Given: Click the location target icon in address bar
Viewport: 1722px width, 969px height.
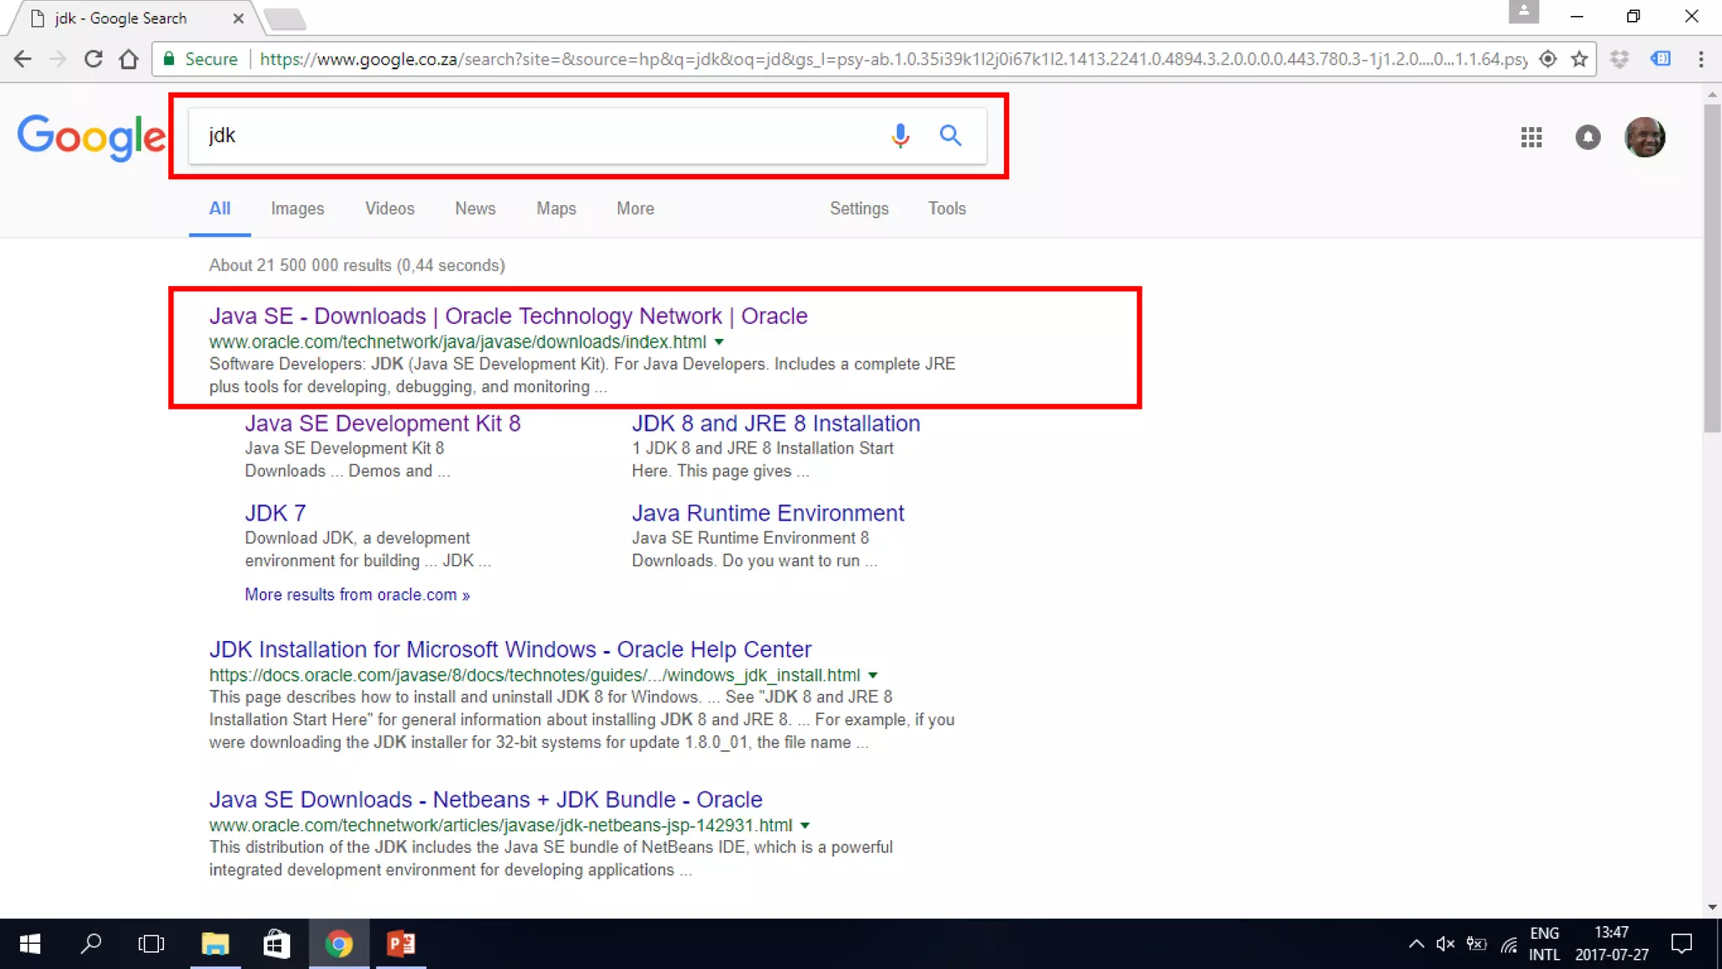Looking at the screenshot, I should coord(1548,59).
